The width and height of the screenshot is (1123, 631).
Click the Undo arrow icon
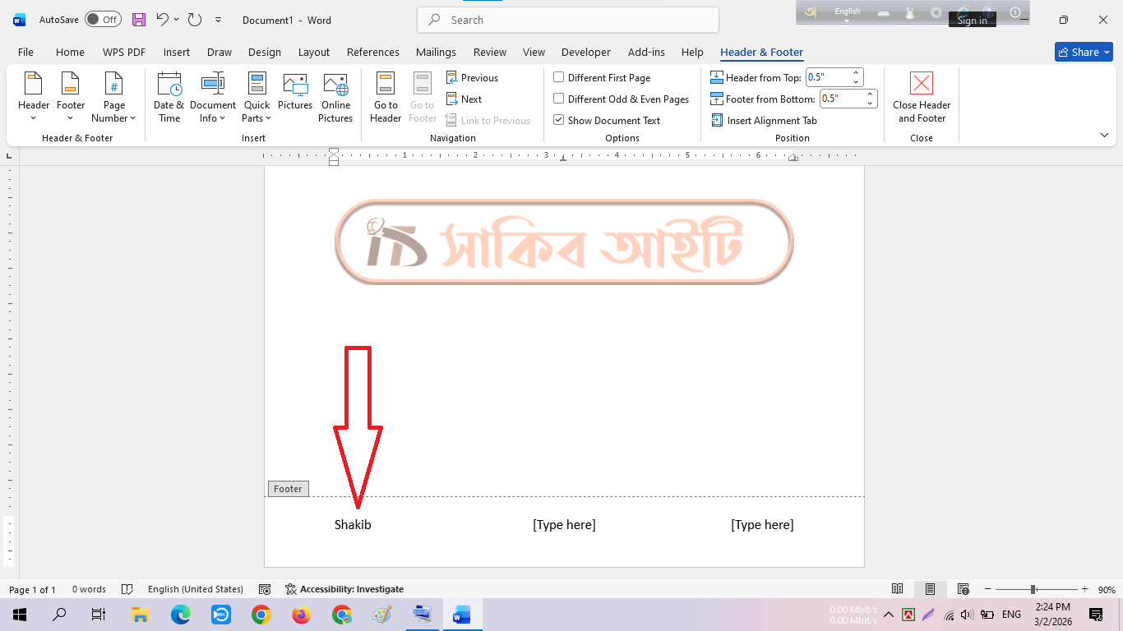point(163,20)
